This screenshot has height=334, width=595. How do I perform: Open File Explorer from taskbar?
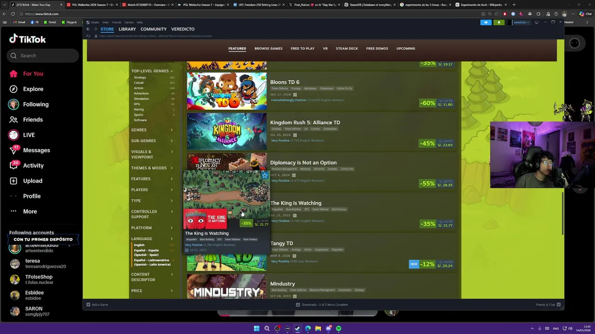(x=318, y=328)
